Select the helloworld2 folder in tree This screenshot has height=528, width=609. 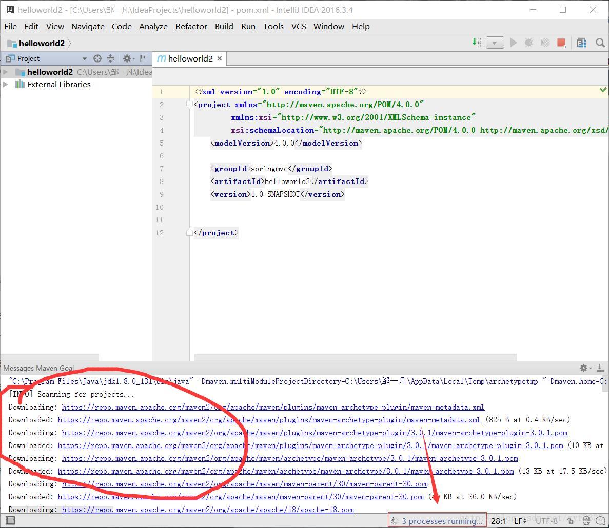(x=50, y=72)
